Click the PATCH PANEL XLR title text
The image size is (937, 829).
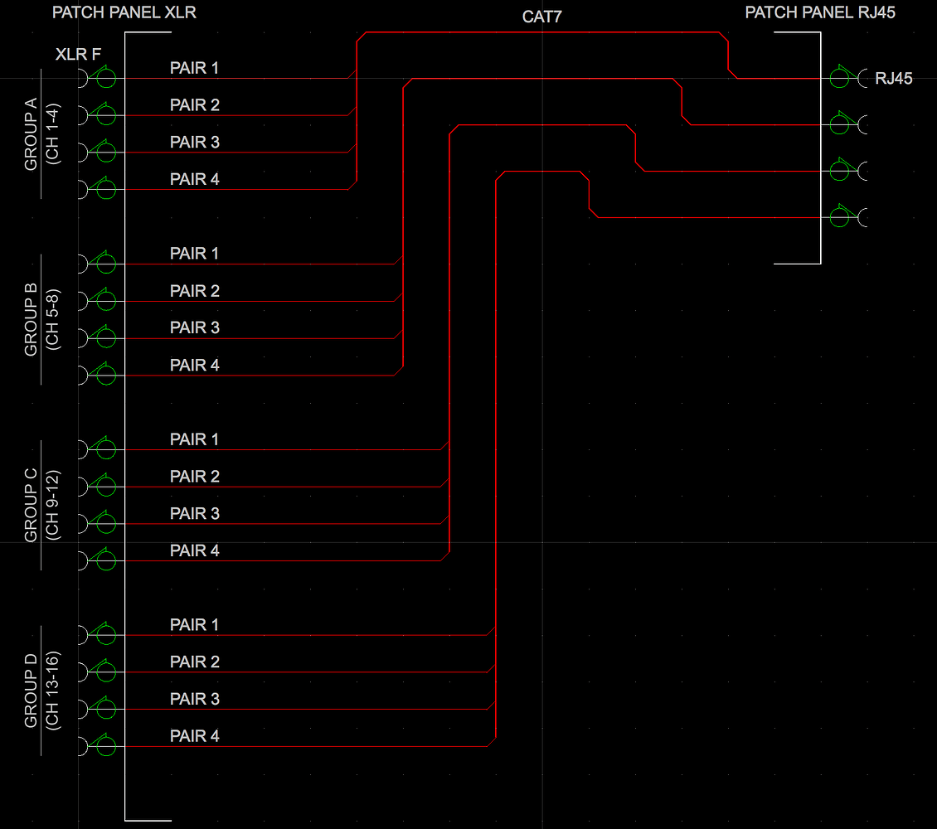[x=124, y=12]
